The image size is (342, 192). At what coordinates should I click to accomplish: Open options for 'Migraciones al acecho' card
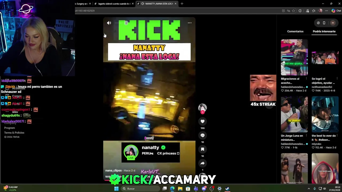306,79
